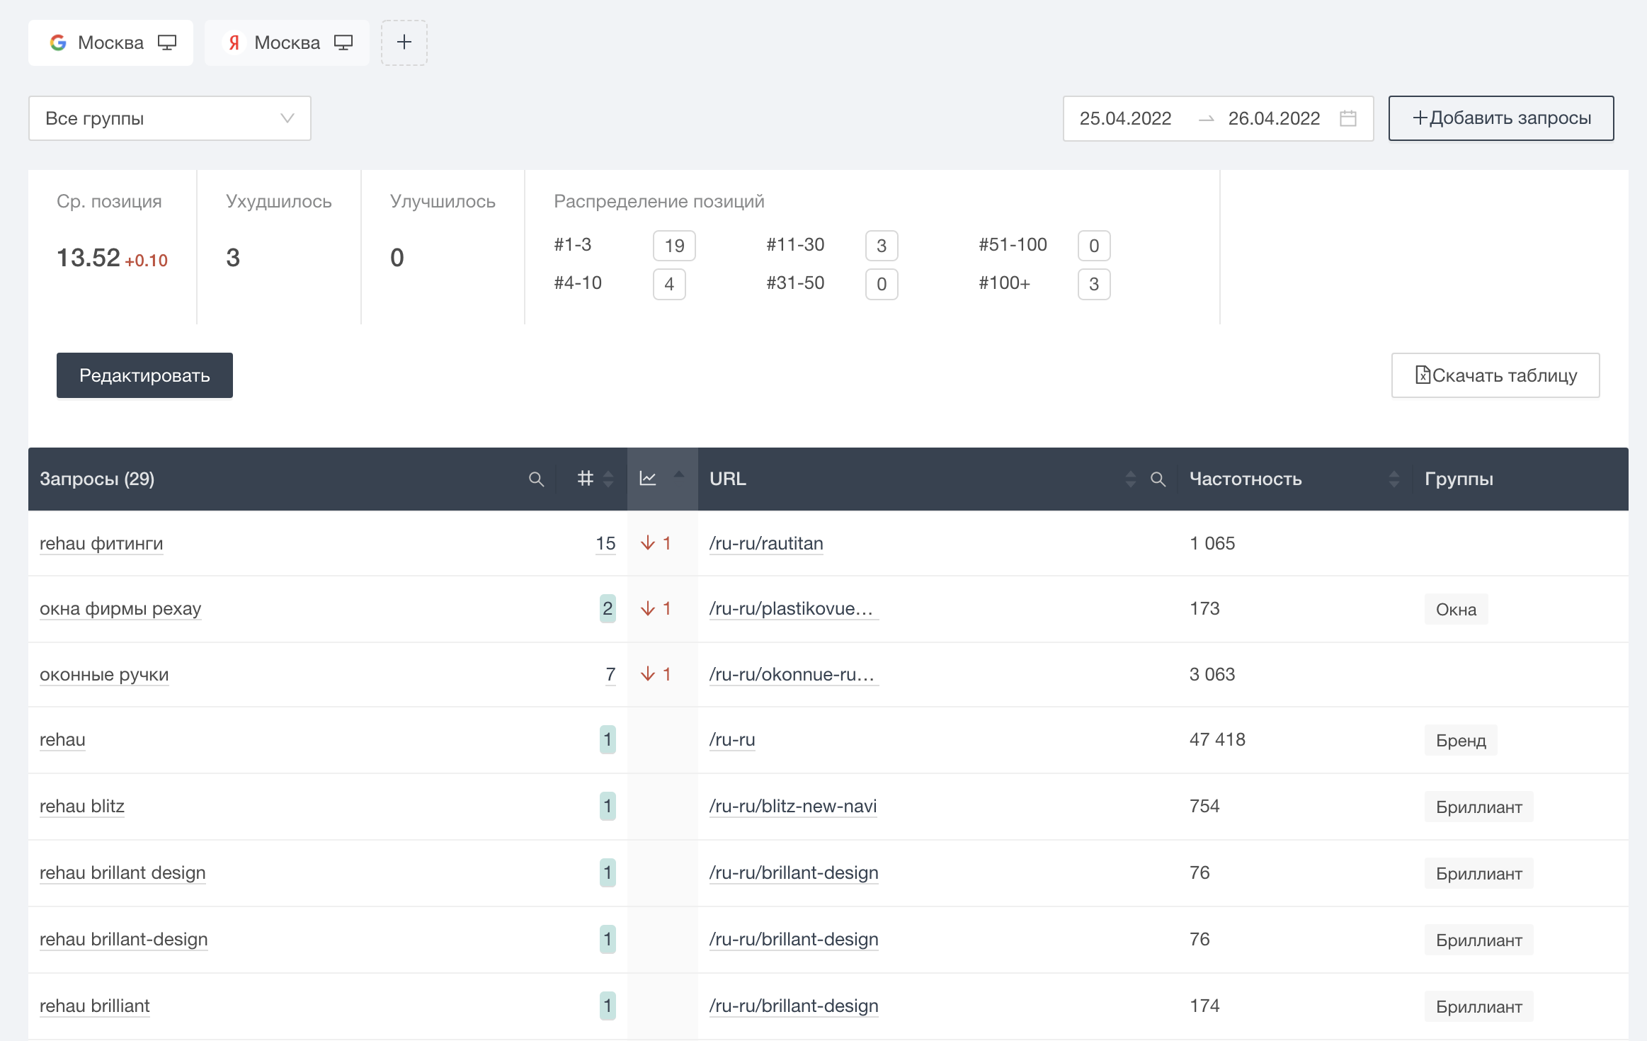This screenshot has width=1647, height=1041.
Task: Switch to the Google Москва tab
Action: pyautogui.click(x=110, y=42)
